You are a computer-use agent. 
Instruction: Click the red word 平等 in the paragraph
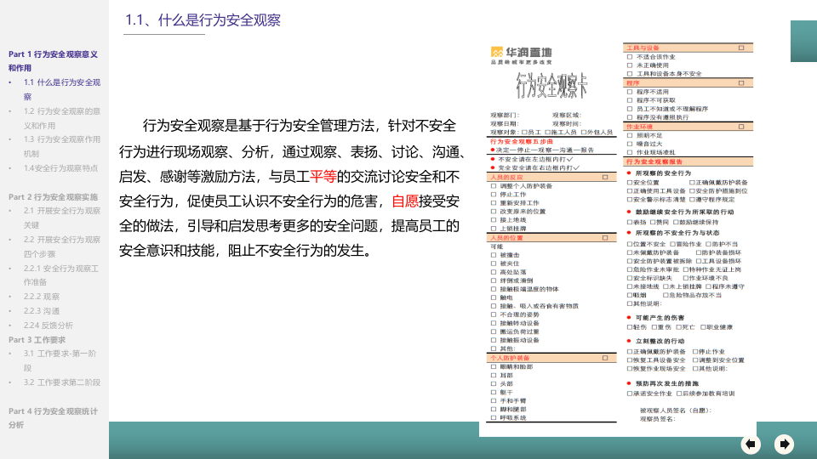click(x=323, y=177)
